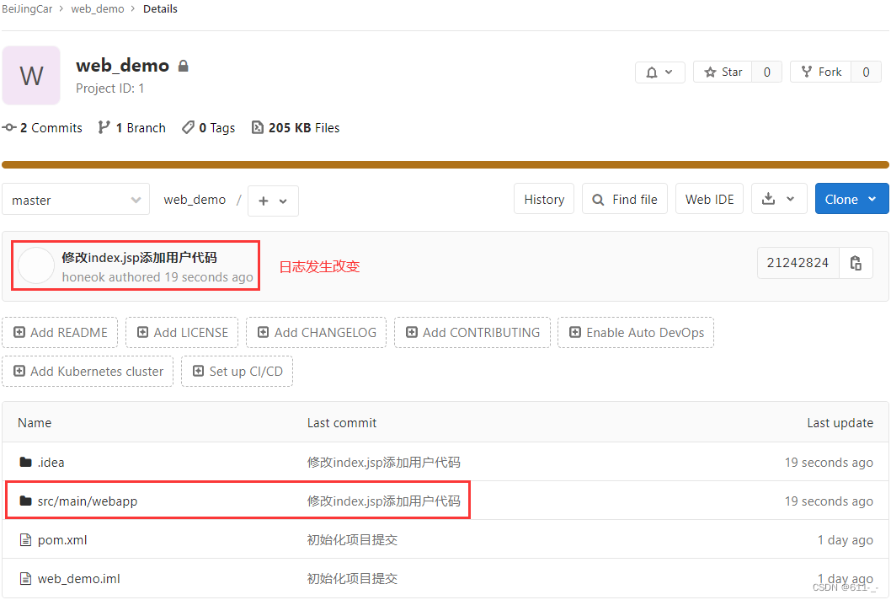The width and height of the screenshot is (891, 600).
Task: Open the last commit link in pom.xml row
Action: tap(352, 539)
